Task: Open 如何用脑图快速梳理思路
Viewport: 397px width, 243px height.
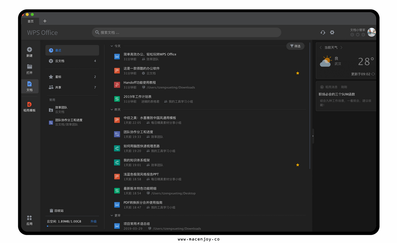Action: point(142,146)
